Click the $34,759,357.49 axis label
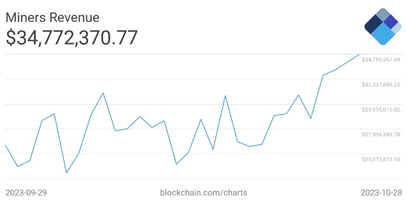407x200 pixels. [381, 60]
